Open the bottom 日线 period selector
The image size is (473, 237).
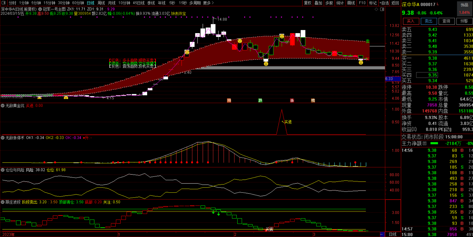coord(393,234)
